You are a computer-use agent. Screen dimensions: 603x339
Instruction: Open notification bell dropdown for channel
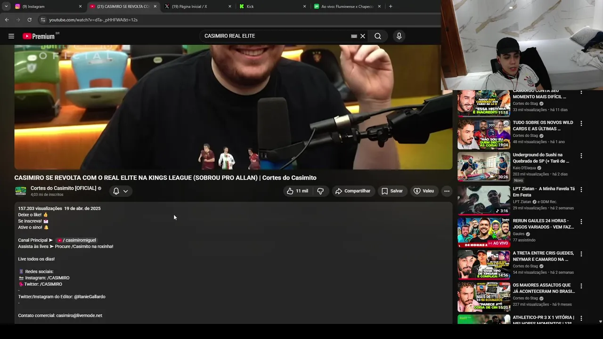[x=121, y=191]
